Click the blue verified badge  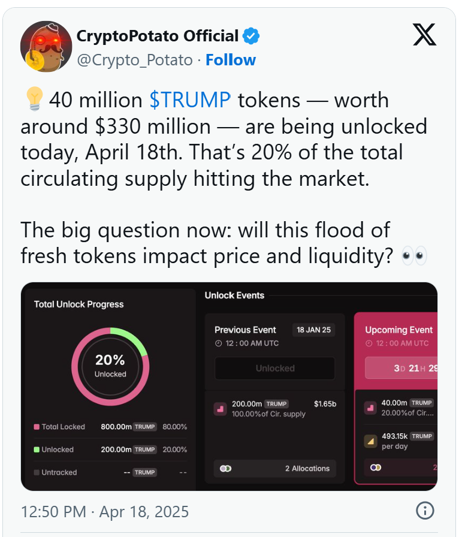pyautogui.click(x=251, y=36)
